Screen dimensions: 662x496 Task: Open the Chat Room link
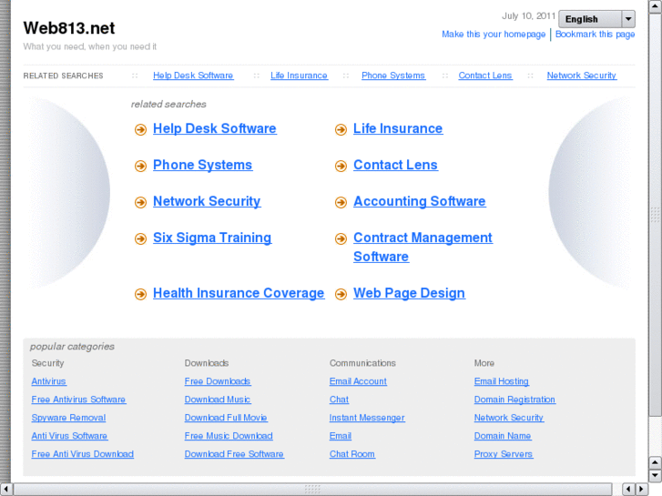click(x=352, y=454)
